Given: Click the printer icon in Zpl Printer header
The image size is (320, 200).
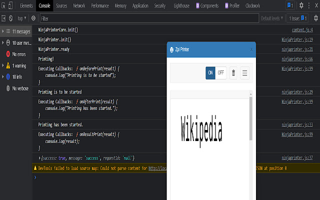Looking at the screenshot, I should click(x=171, y=49).
